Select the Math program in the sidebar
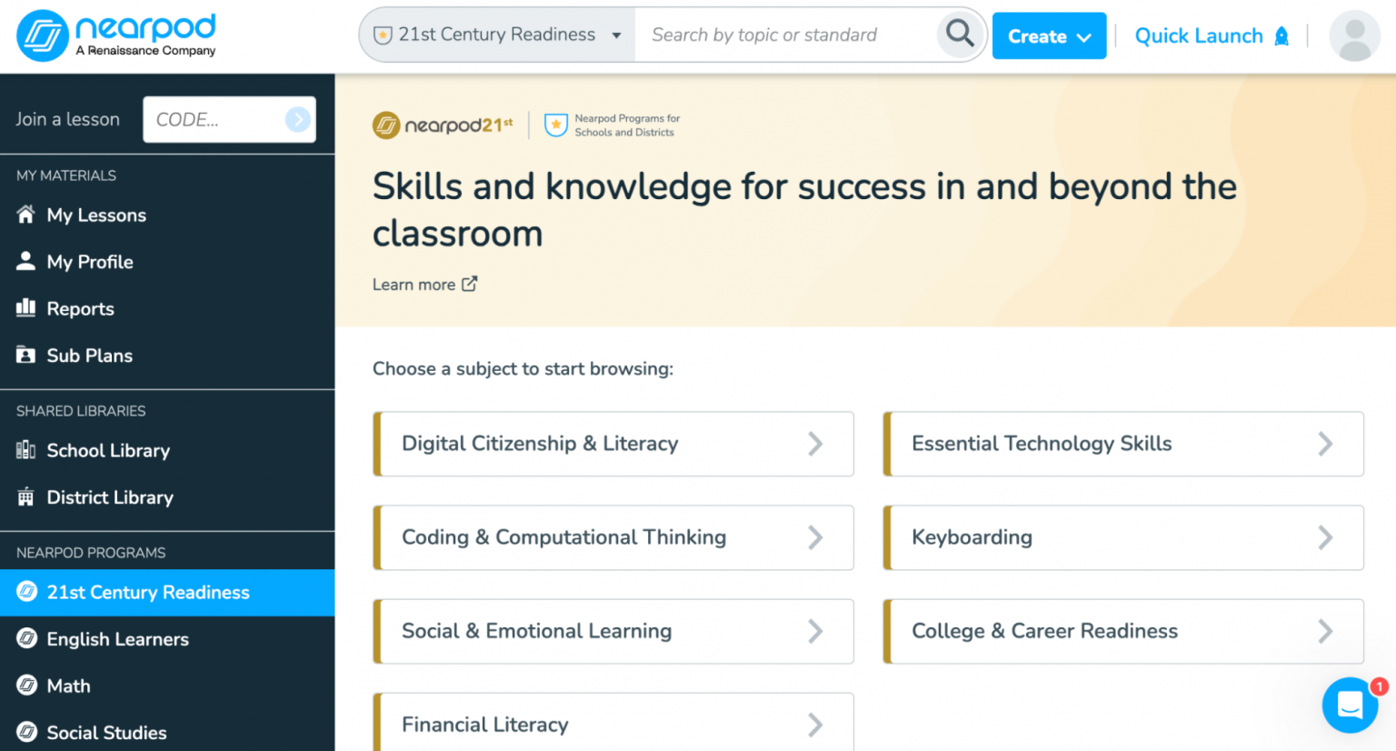1396x751 pixels. tap(68, 686)
